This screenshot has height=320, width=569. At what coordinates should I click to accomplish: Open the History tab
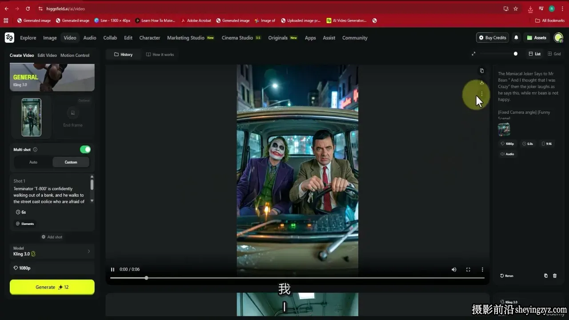124,54
